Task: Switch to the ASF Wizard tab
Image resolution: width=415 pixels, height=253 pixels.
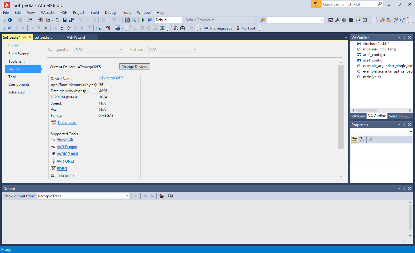Action: click(x=76, y=37)
